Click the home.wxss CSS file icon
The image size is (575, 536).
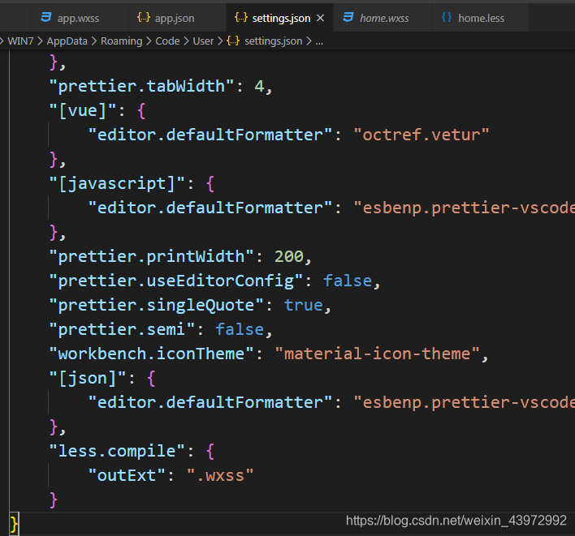click(348, 17)
